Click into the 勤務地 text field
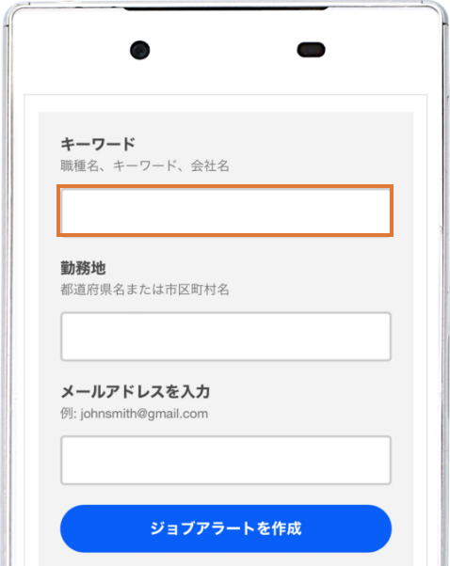Viewport: 450px width, 566px height. [226, 337]
